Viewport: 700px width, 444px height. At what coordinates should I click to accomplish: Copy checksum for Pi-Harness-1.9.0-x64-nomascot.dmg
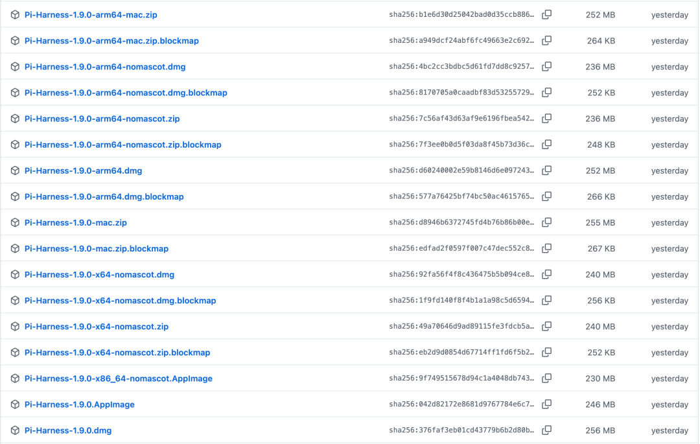[546, 274]
